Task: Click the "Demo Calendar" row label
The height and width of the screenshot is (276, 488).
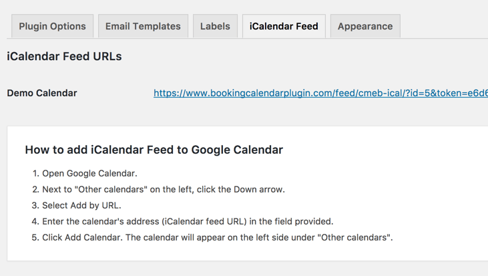Action: click(x=42, y=94)
